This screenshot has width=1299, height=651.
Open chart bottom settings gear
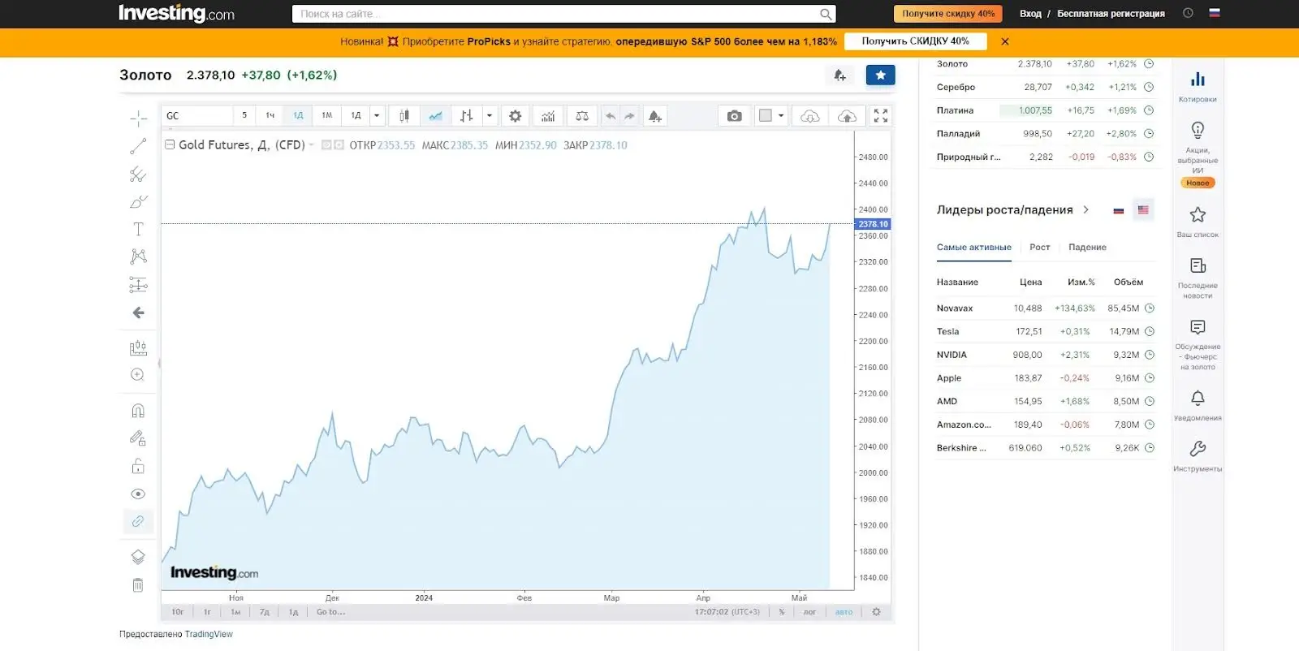pos(876,612)
